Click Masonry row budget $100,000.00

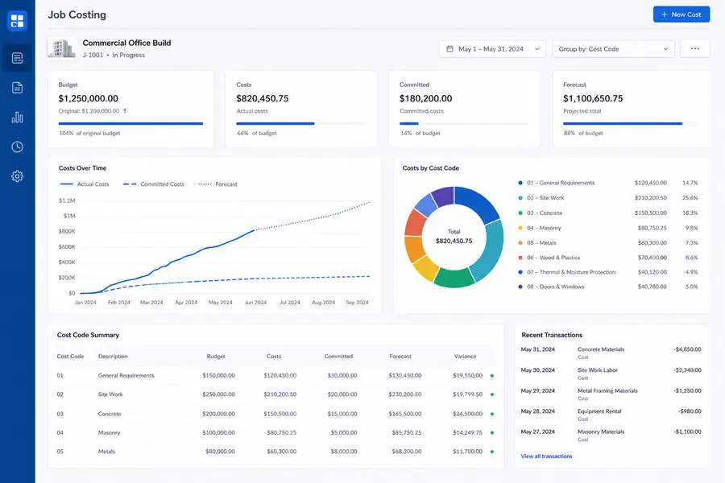point(218,432)
